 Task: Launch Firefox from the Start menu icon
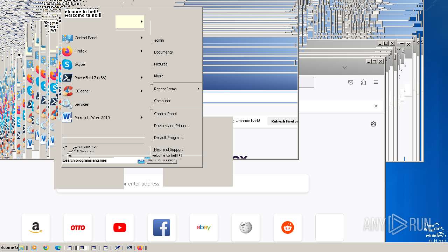coord(67,51)
